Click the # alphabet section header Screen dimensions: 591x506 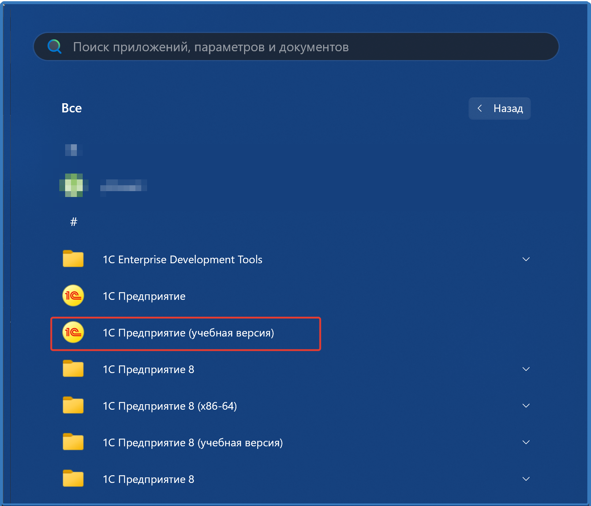tap(74, 222)
